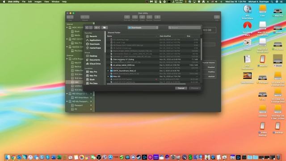This screenshot has height=161, width=286.
Task: Click the search field in dialog
Action: click(185, 28)
